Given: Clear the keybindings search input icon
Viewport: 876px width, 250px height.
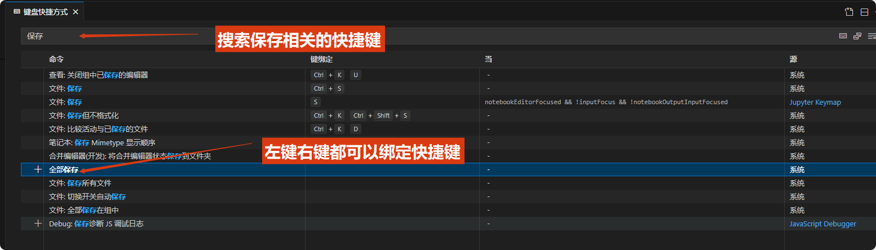Looking at the screenshot, I should click(x=871, y=36).
